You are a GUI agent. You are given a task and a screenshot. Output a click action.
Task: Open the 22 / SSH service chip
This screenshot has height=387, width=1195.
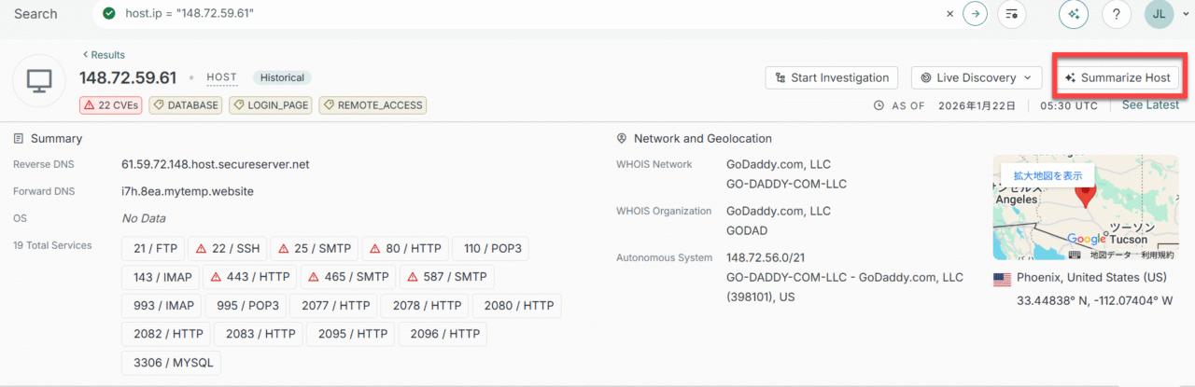click(227, 249)
